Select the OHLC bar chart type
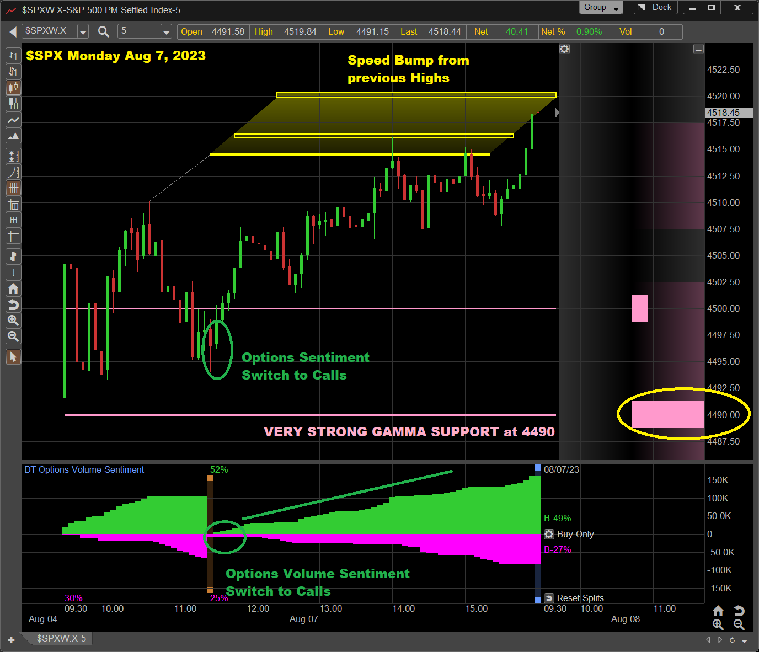Screen dimensions: 759x652 (x=13, y=56)
